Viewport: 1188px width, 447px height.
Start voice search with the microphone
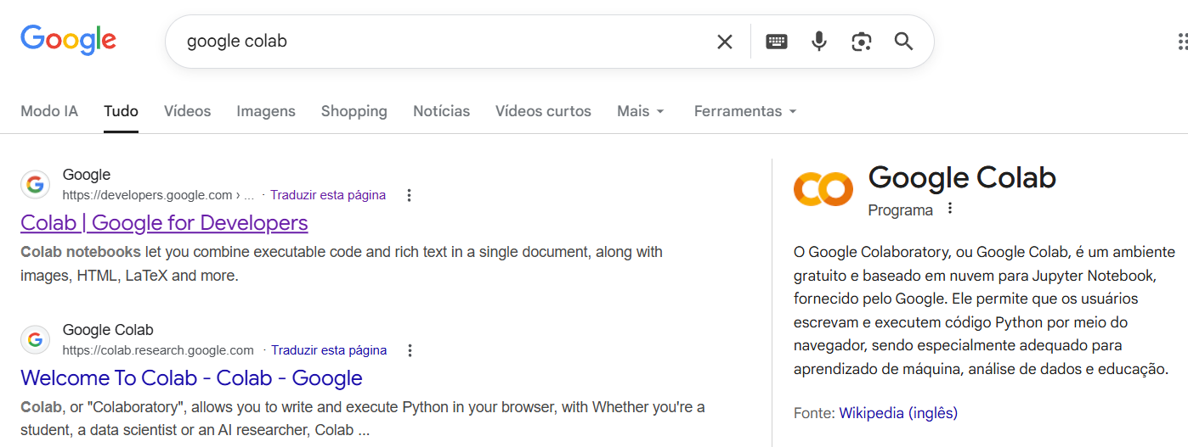pyautogui.click(x=818, y=42)
